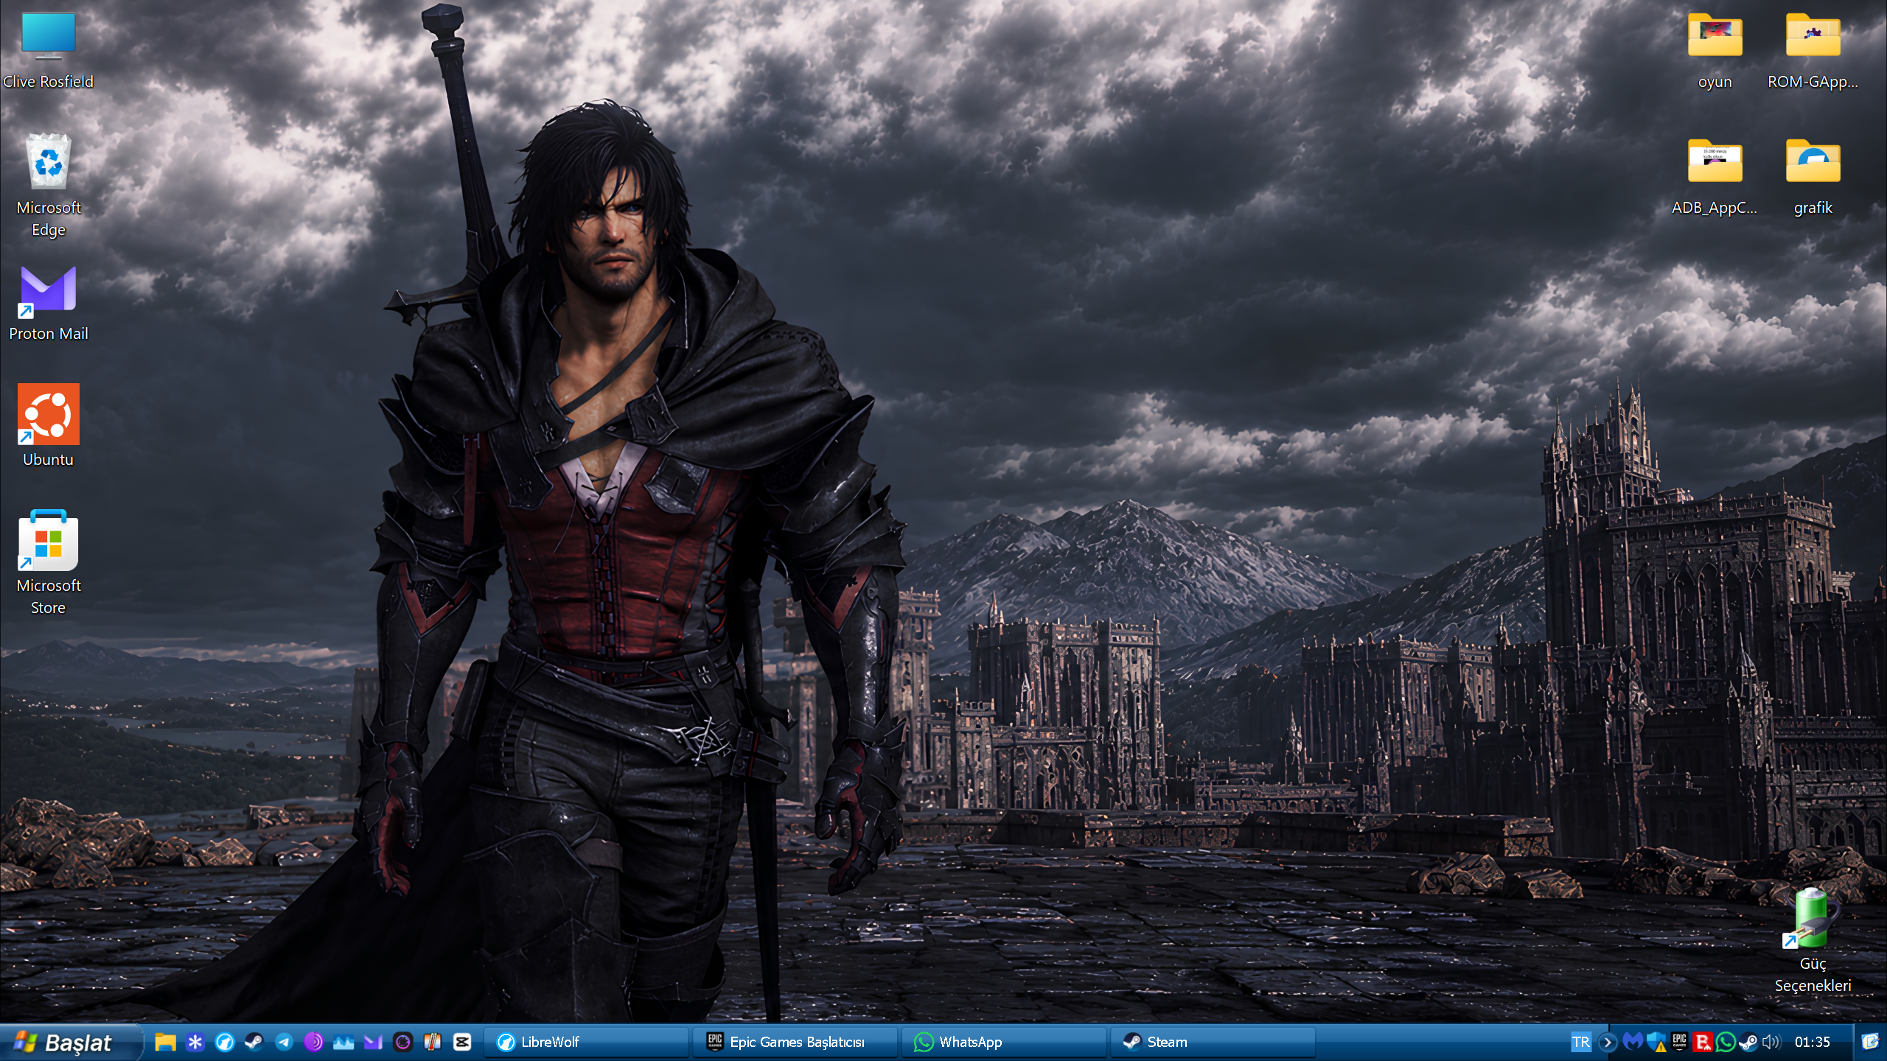Click the Malwarebytes tray icon
1887x1061 pixels.
click(1633, 1042)
